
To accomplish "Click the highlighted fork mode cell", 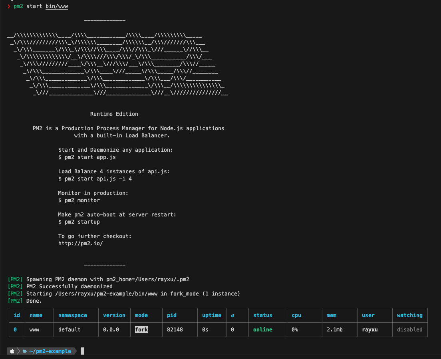I will click(x=141, y=329).
